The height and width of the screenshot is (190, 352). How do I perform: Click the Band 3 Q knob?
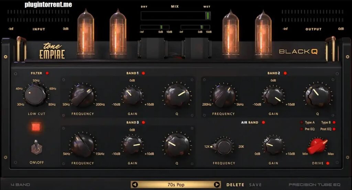click(x=177, y=145)
